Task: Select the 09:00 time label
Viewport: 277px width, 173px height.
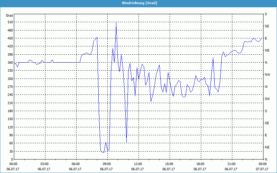Action: [x=106, y=164]
